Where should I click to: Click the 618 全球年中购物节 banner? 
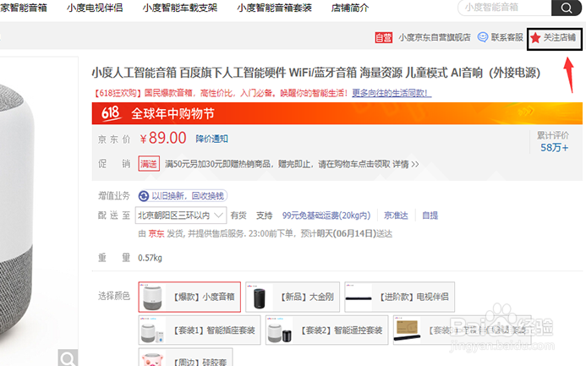tap(337, 113)
